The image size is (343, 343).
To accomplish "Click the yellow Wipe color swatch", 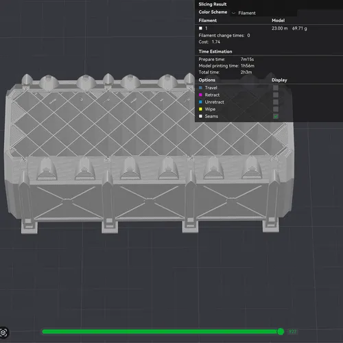I will click(200, 109).
